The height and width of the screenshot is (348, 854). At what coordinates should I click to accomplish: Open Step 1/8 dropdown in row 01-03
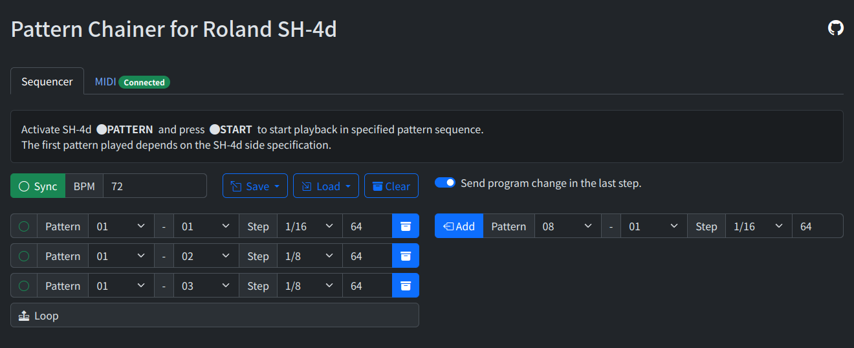click(310, 286)
